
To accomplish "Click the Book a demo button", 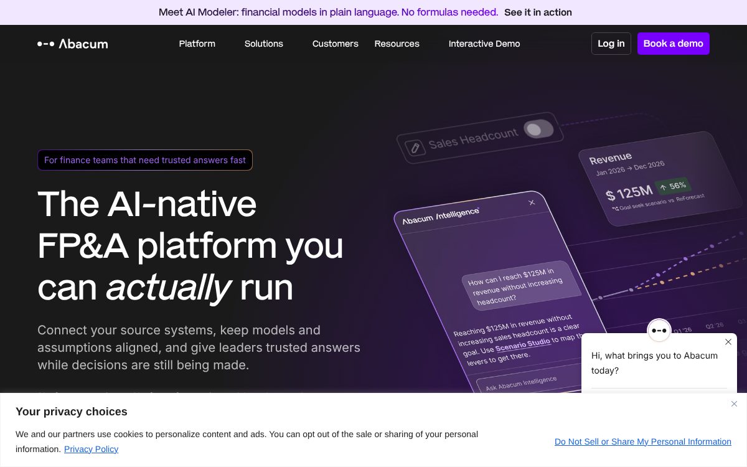I will pyautogui.click(x=674, y=44).
